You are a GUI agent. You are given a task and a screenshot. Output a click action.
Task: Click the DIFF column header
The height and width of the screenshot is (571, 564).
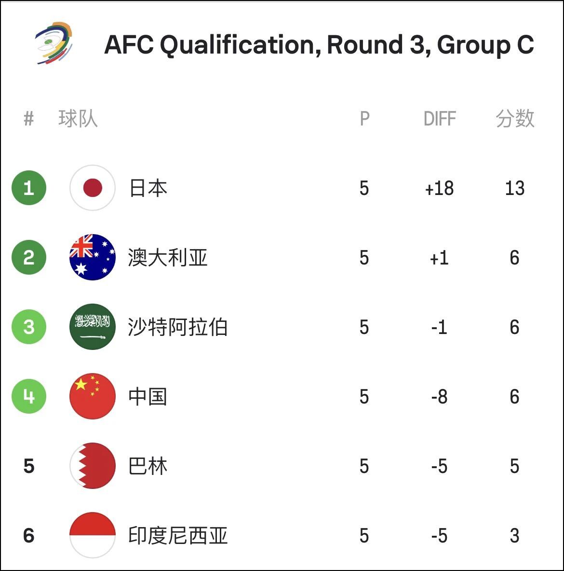pos(440,119)
